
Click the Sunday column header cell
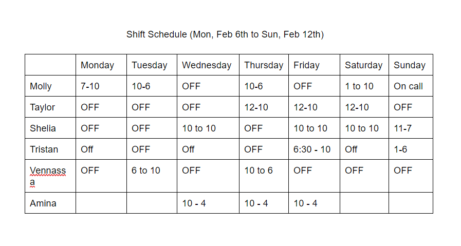click(x=410, y=65)
